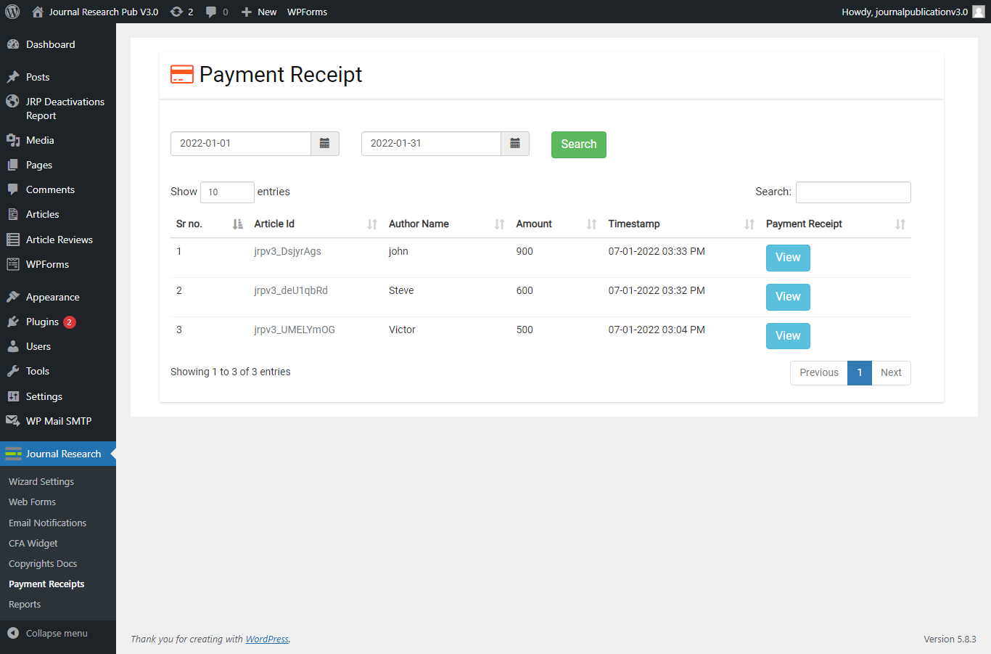Screen dimensions: 991x654
Task: Click the JRP Deactivations Report globe icon
Action: point(13,102)
